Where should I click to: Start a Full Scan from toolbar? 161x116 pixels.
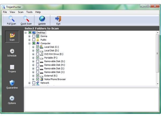coord(12,20)
